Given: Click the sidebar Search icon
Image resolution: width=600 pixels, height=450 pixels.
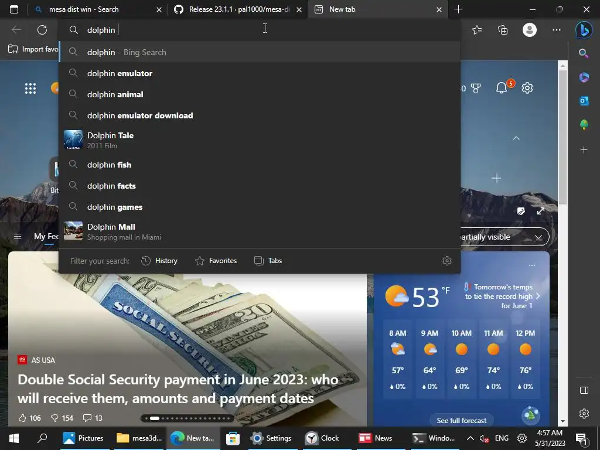Looking at the screenshot, I should coord(584,53).
